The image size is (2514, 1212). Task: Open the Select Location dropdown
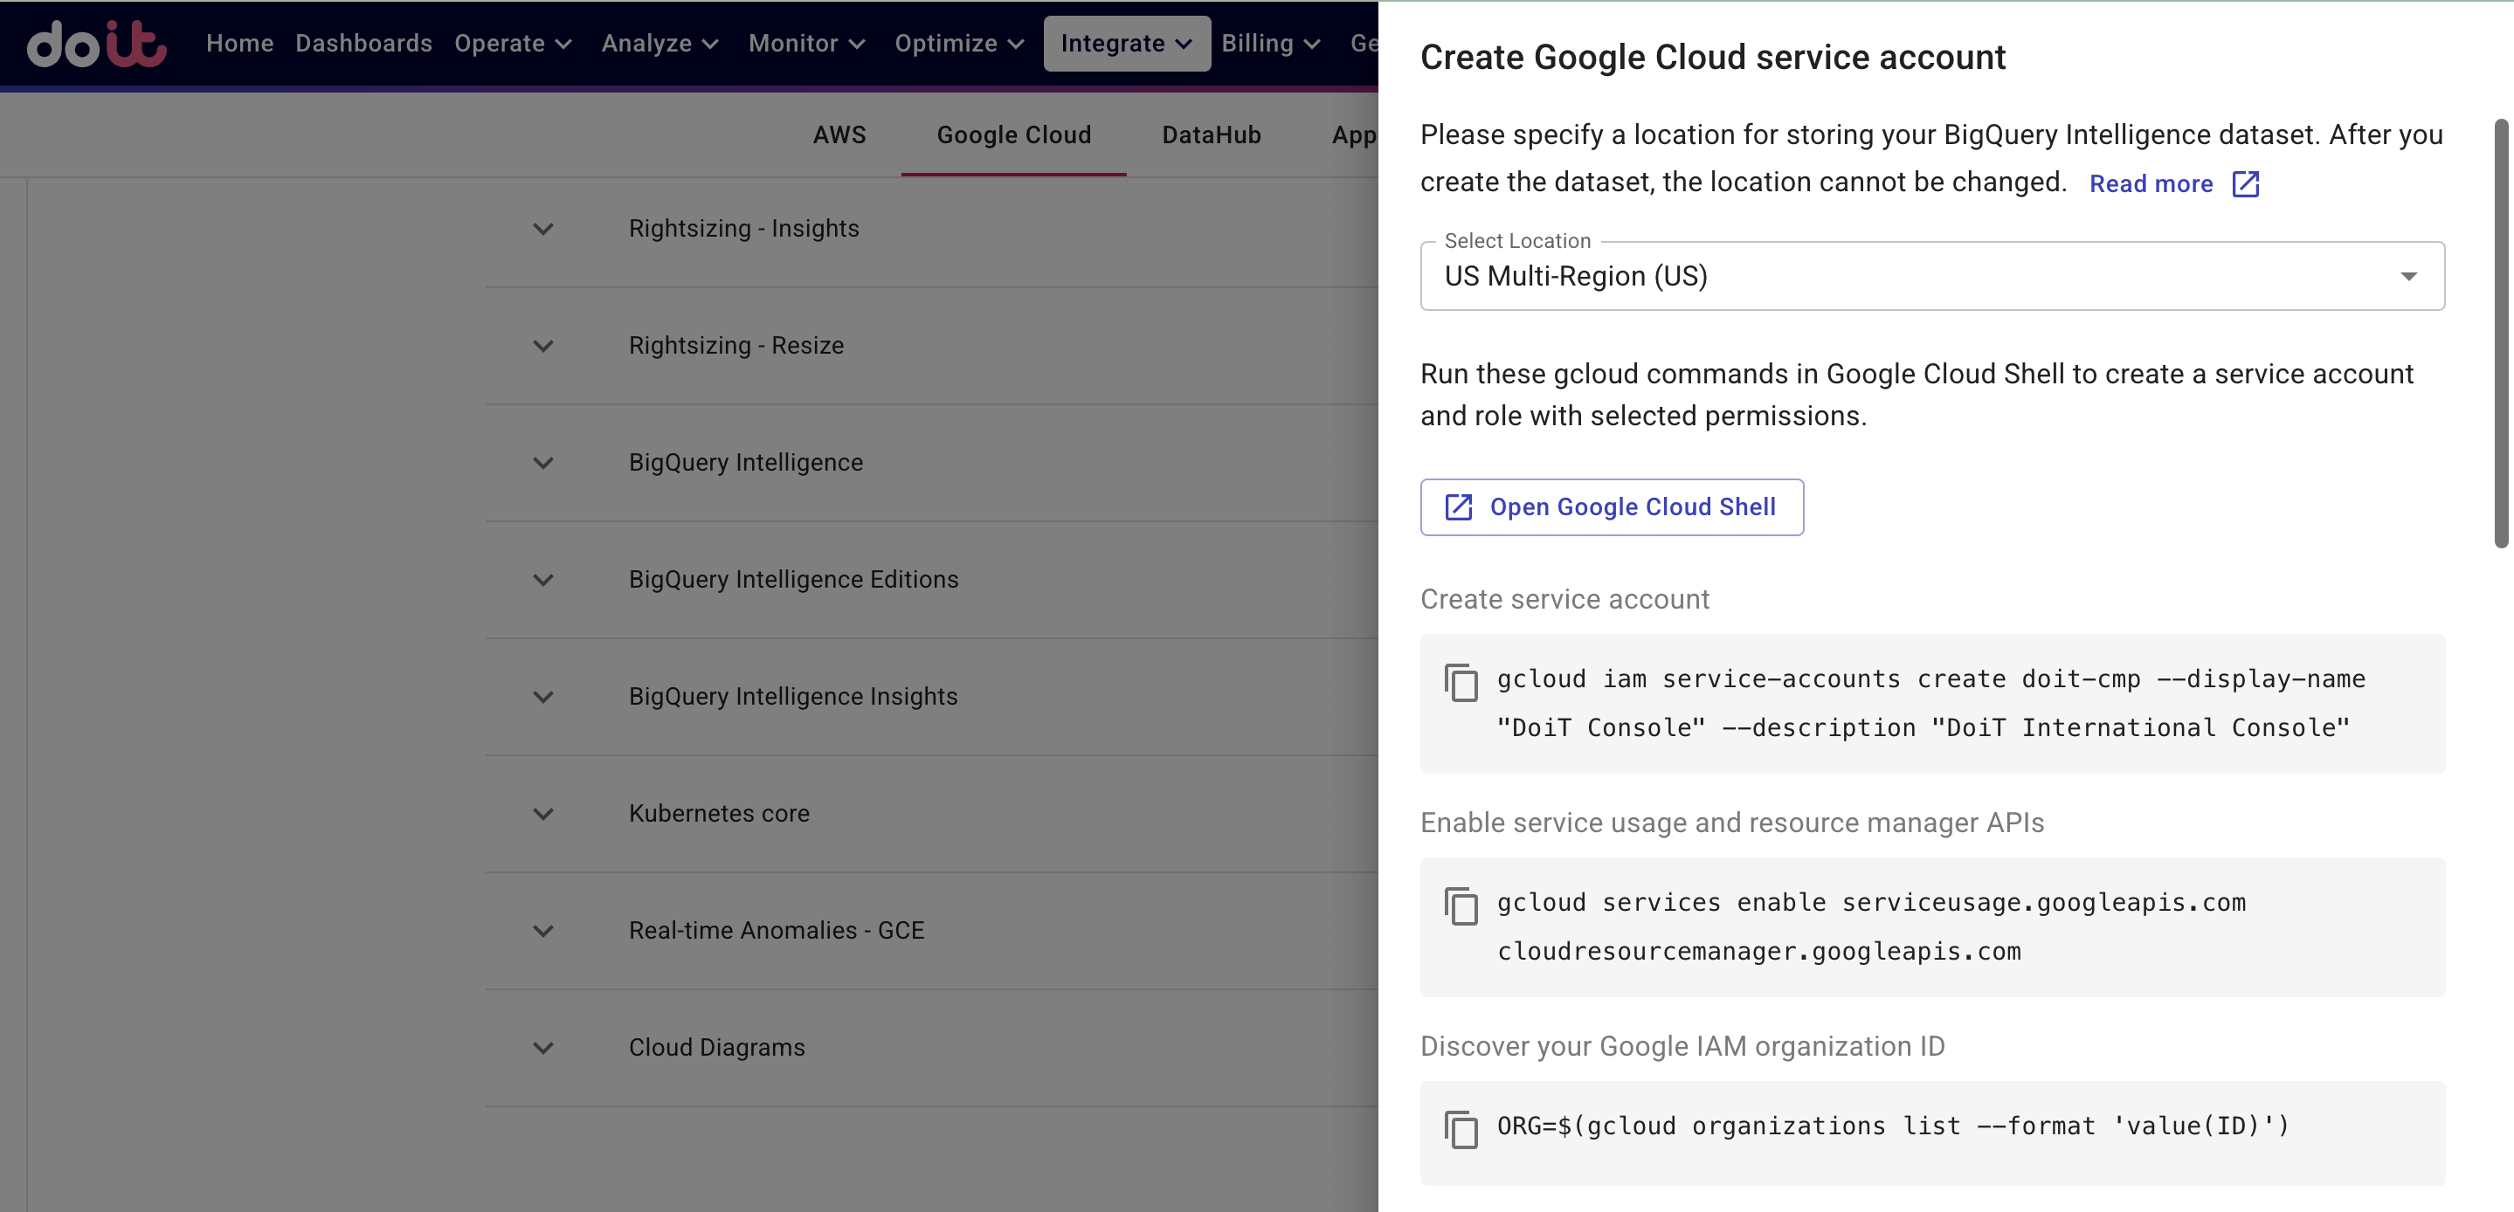click(2408, 276)
